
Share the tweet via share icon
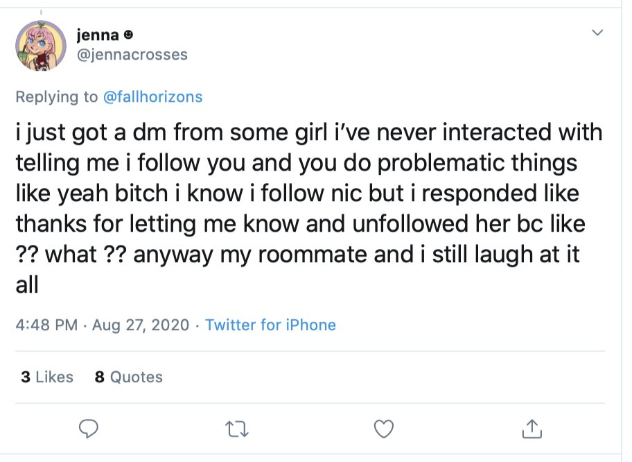(532, 429)
